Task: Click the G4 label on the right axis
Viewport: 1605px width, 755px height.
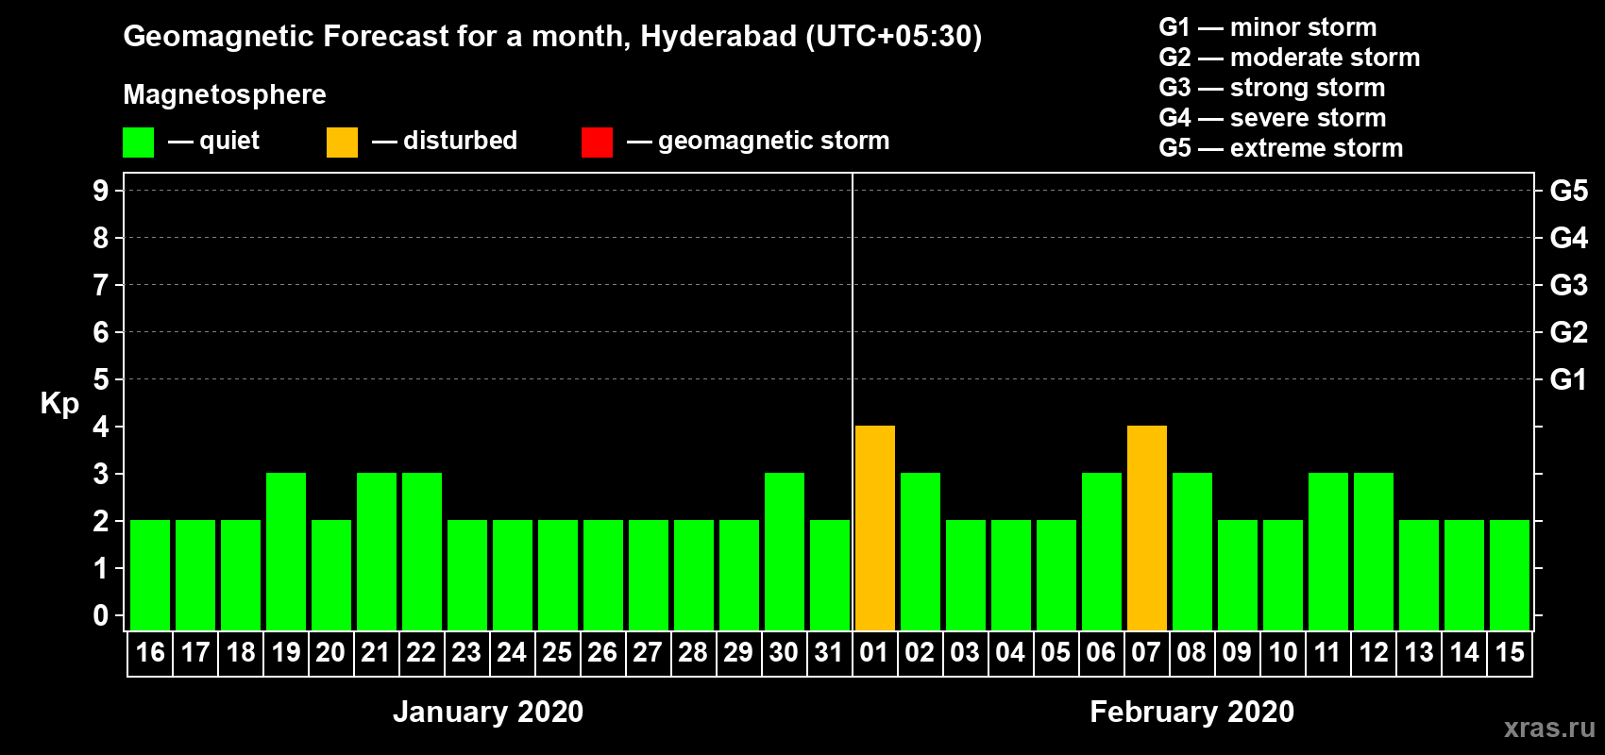Action: click(x=1569, y=238)
